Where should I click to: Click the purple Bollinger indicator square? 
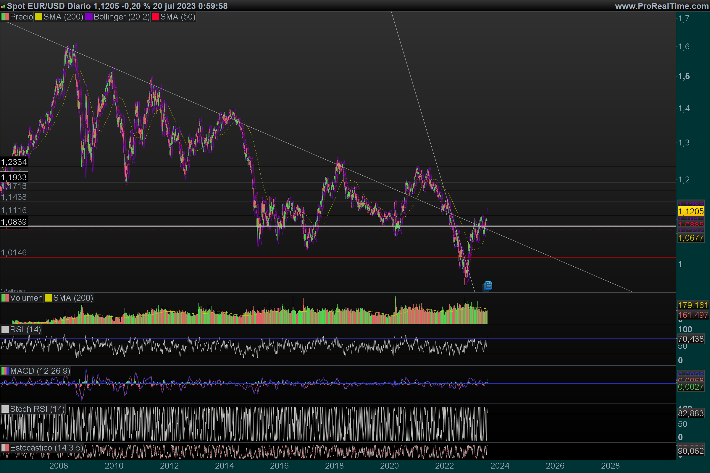89,17
